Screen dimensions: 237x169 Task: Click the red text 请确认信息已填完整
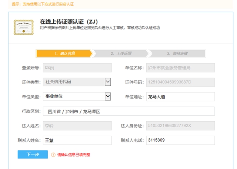coord(74,155)
